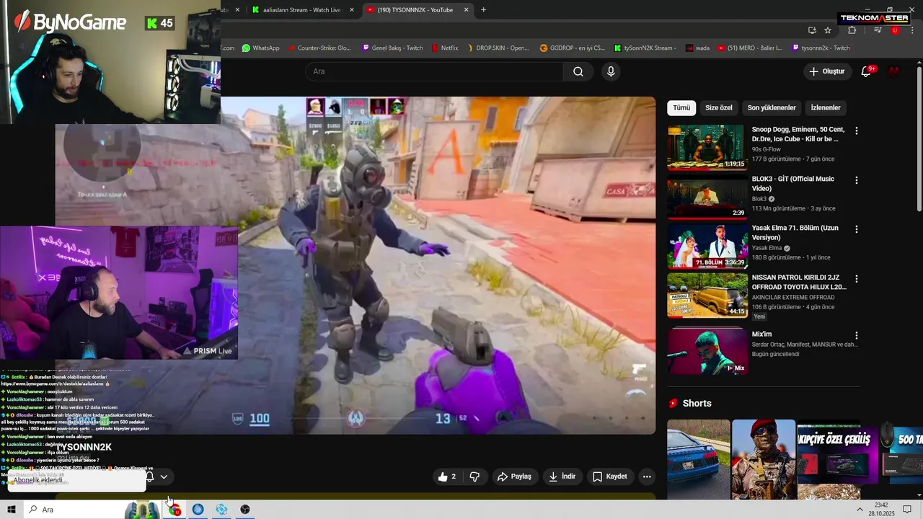Open Chrome from the taskbar
The height and width of the screenshot is (519, 923).
coord(175,510)
